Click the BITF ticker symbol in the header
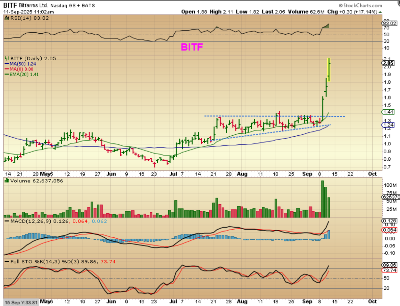This screenshot has width=400, height=306. coord(10,5)
